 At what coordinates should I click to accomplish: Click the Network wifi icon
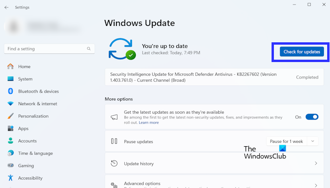click(x=10, y=103)
